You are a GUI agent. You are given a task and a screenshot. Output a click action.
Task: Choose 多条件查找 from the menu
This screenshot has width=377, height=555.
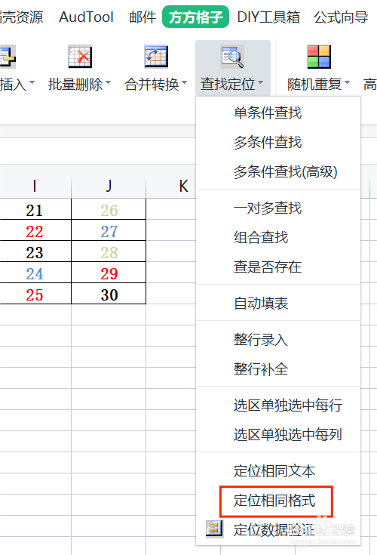click(268, 142)
